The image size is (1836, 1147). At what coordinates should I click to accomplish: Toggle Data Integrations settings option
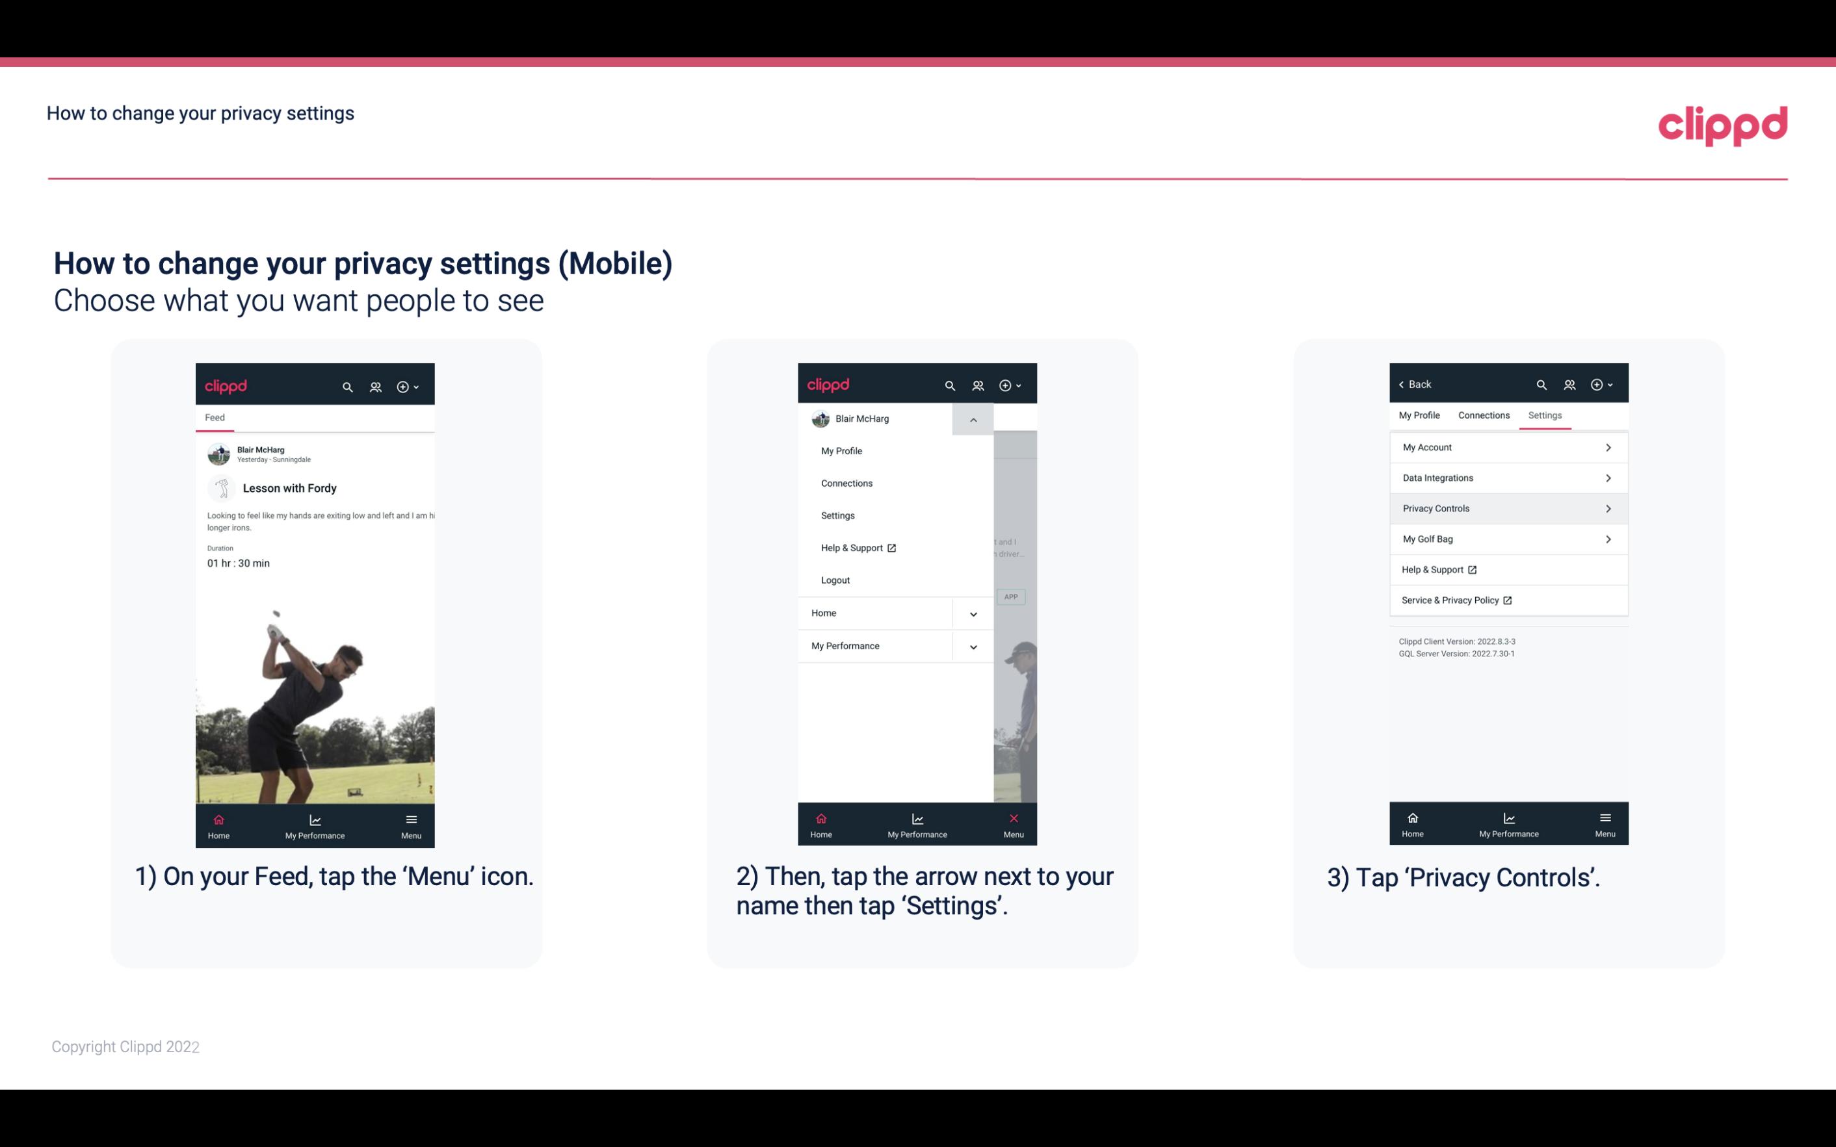[x=1507, y=477]
